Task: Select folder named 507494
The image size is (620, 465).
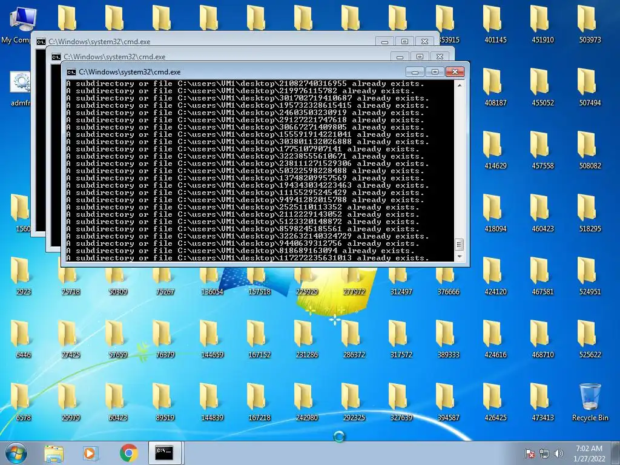Action: pos(590,87)
